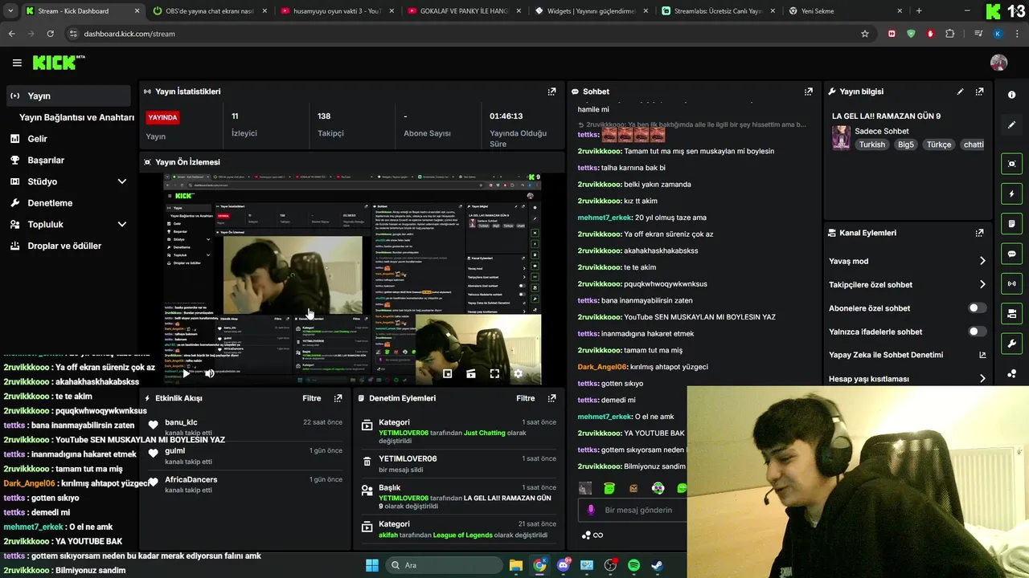Open Yavaş mod settings arrow
This screenshot has width=1029, height=578.
[982, 261]
